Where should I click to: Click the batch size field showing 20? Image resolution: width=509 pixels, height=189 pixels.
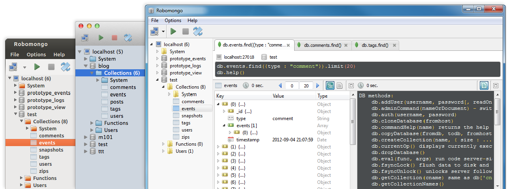pyautogui.click(x=306, y=85)
